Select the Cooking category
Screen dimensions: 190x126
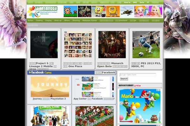39,20
